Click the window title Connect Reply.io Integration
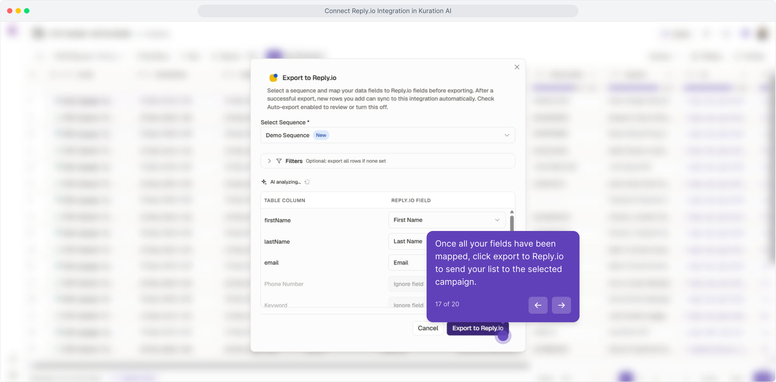The width and height of the screenshot is (776, 382). coord(388,11)
